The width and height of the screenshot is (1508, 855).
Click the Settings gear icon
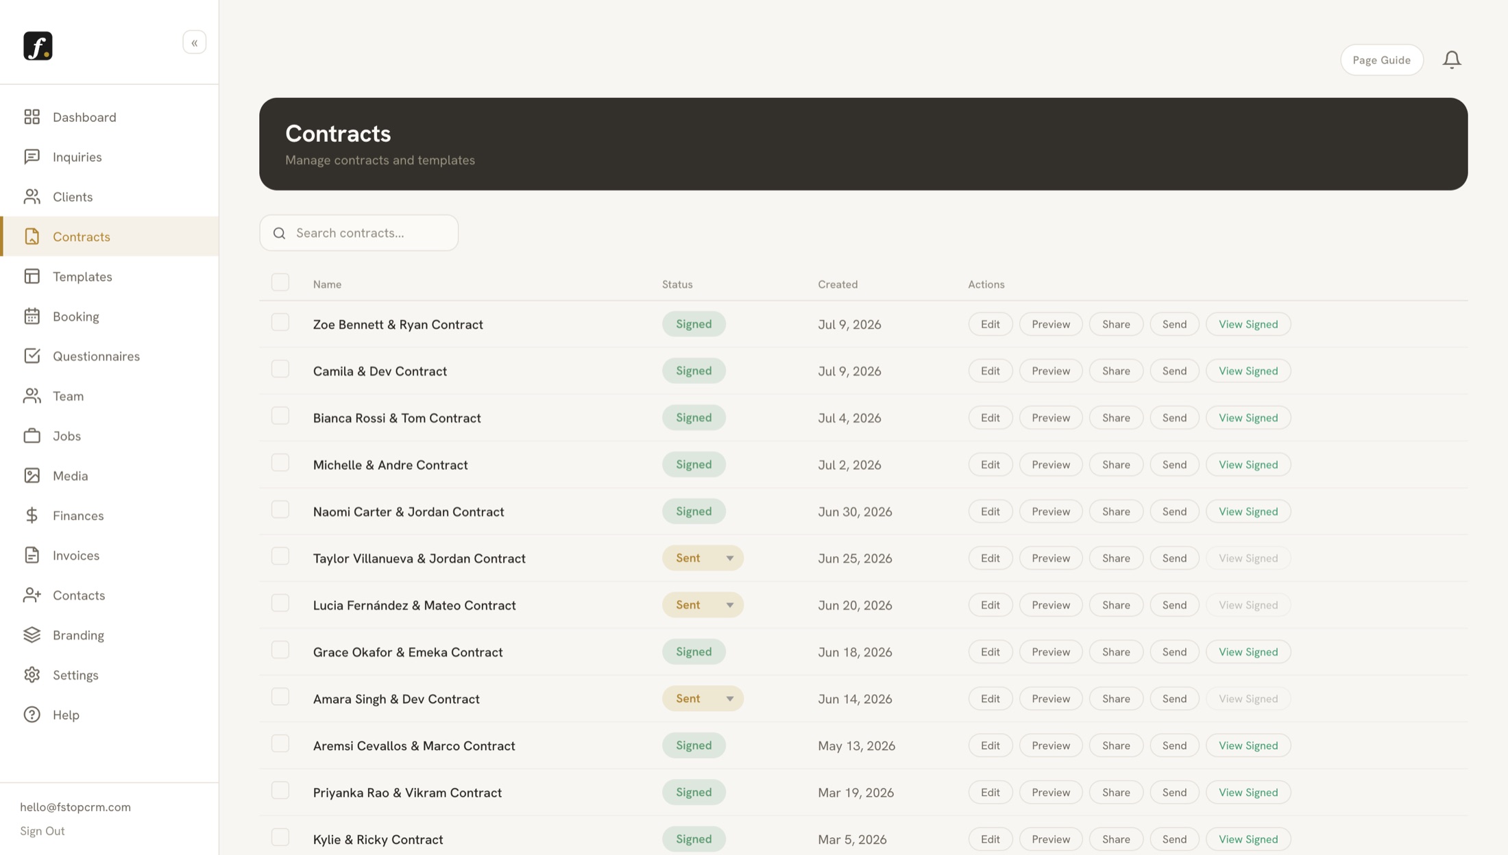[32, 675]
